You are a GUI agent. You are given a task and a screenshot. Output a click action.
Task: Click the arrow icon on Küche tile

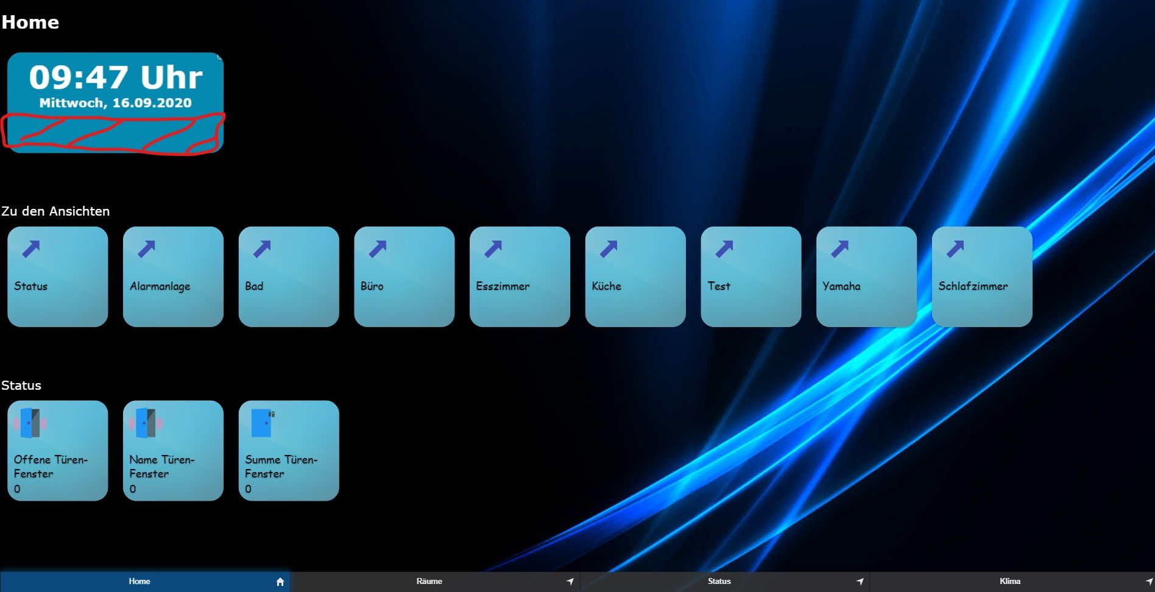[x=609, y=248]
